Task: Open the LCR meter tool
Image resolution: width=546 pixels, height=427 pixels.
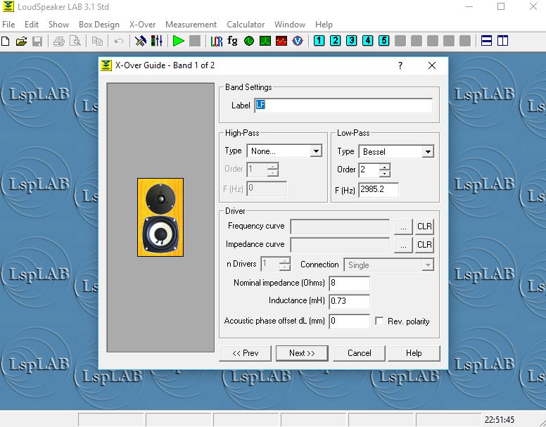Action: click(216, 41)
